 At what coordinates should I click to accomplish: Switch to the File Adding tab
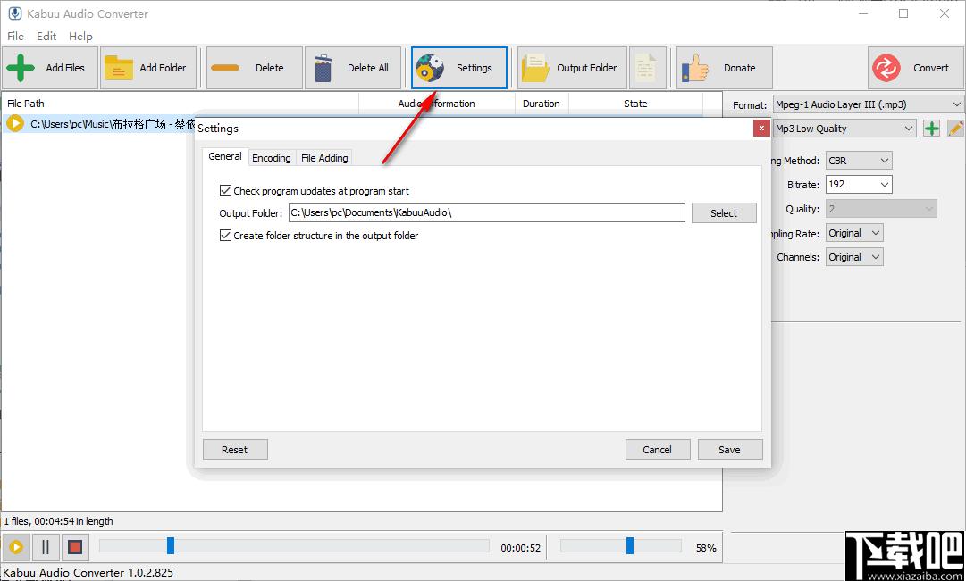tap(324, 158)
